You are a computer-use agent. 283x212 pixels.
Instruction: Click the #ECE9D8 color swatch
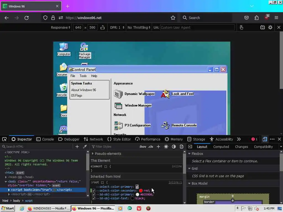click(x=137, y=194)
